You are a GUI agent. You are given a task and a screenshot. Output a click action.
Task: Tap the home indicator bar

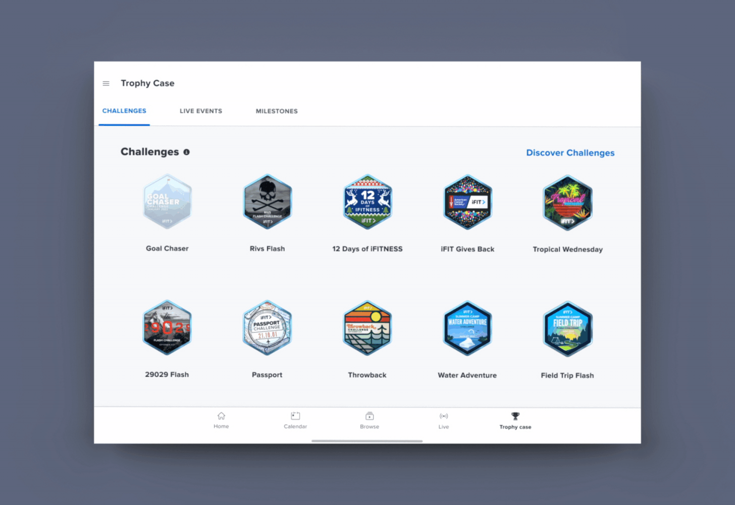(367, 441)
